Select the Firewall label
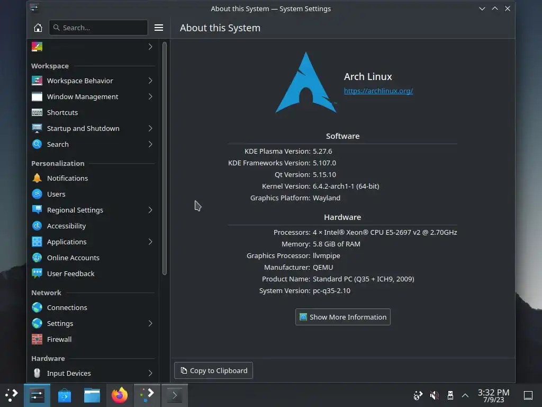This screenshot has height=407, width=542. pos(59,340)
